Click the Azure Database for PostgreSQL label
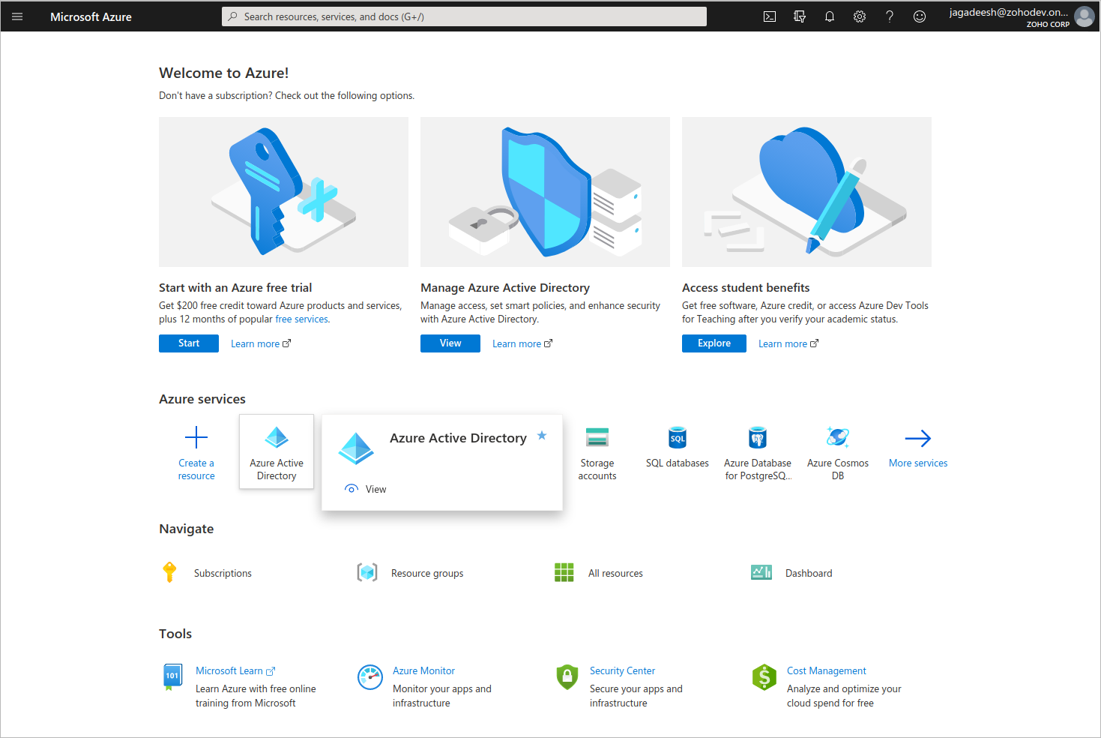This screenshot has height=738, width=1101. click(758, 469)
